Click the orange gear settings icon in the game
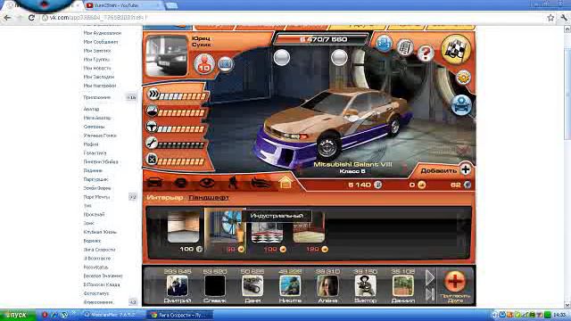Screen dimensions: 571x321 (463, 78)
